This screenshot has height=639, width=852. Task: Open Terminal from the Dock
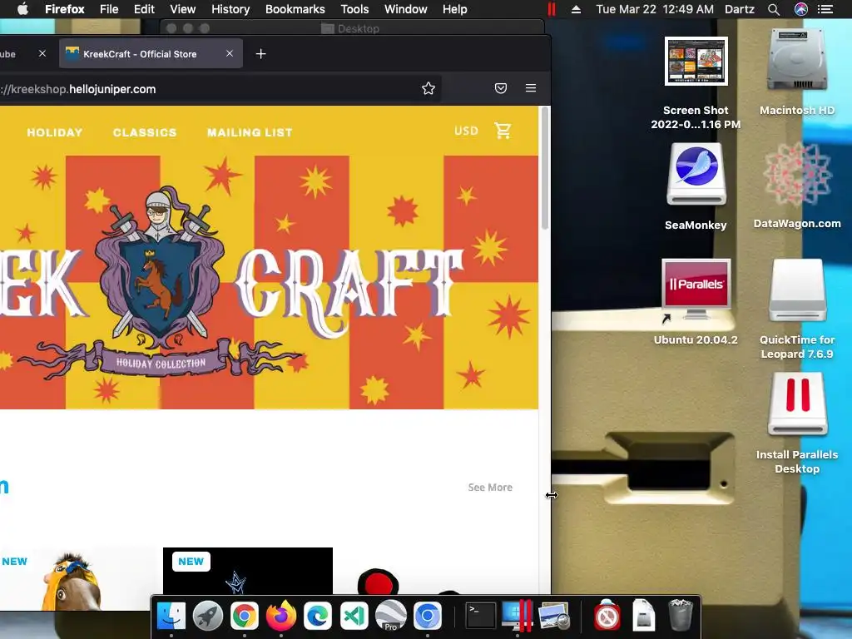pyautogui.click(x=481, y=617)
